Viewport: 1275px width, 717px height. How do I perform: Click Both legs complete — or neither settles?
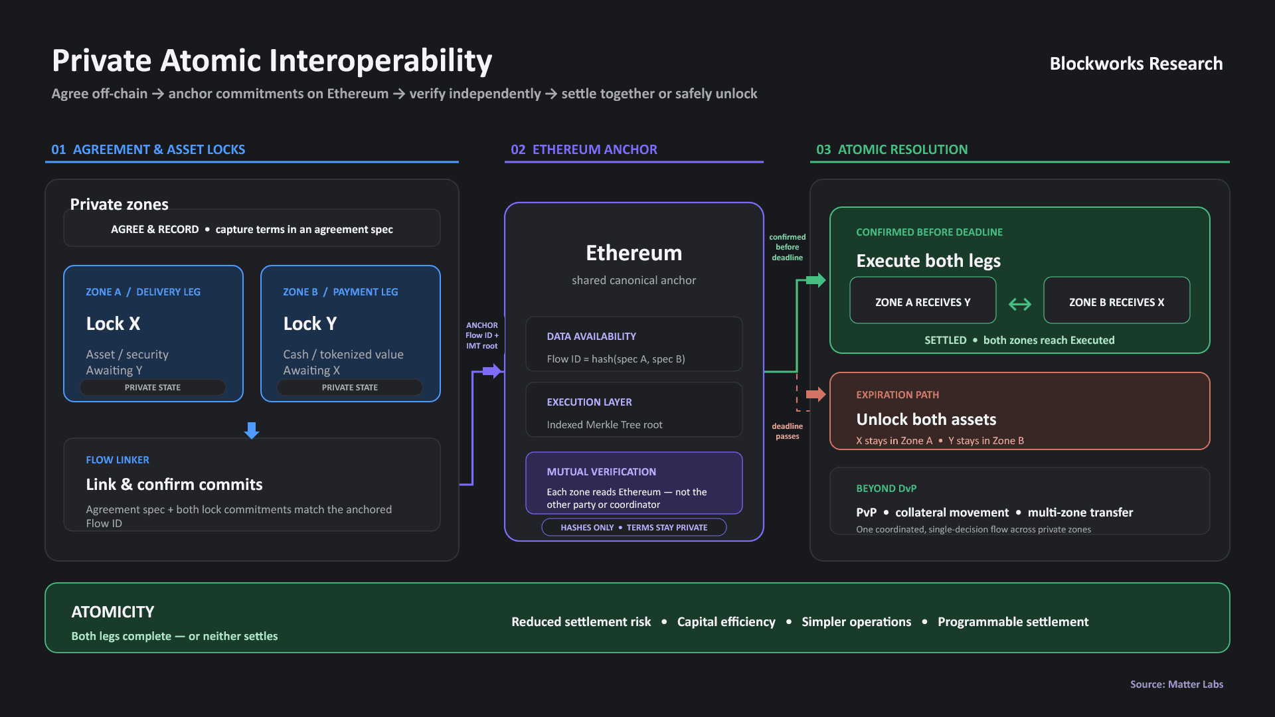175,636
